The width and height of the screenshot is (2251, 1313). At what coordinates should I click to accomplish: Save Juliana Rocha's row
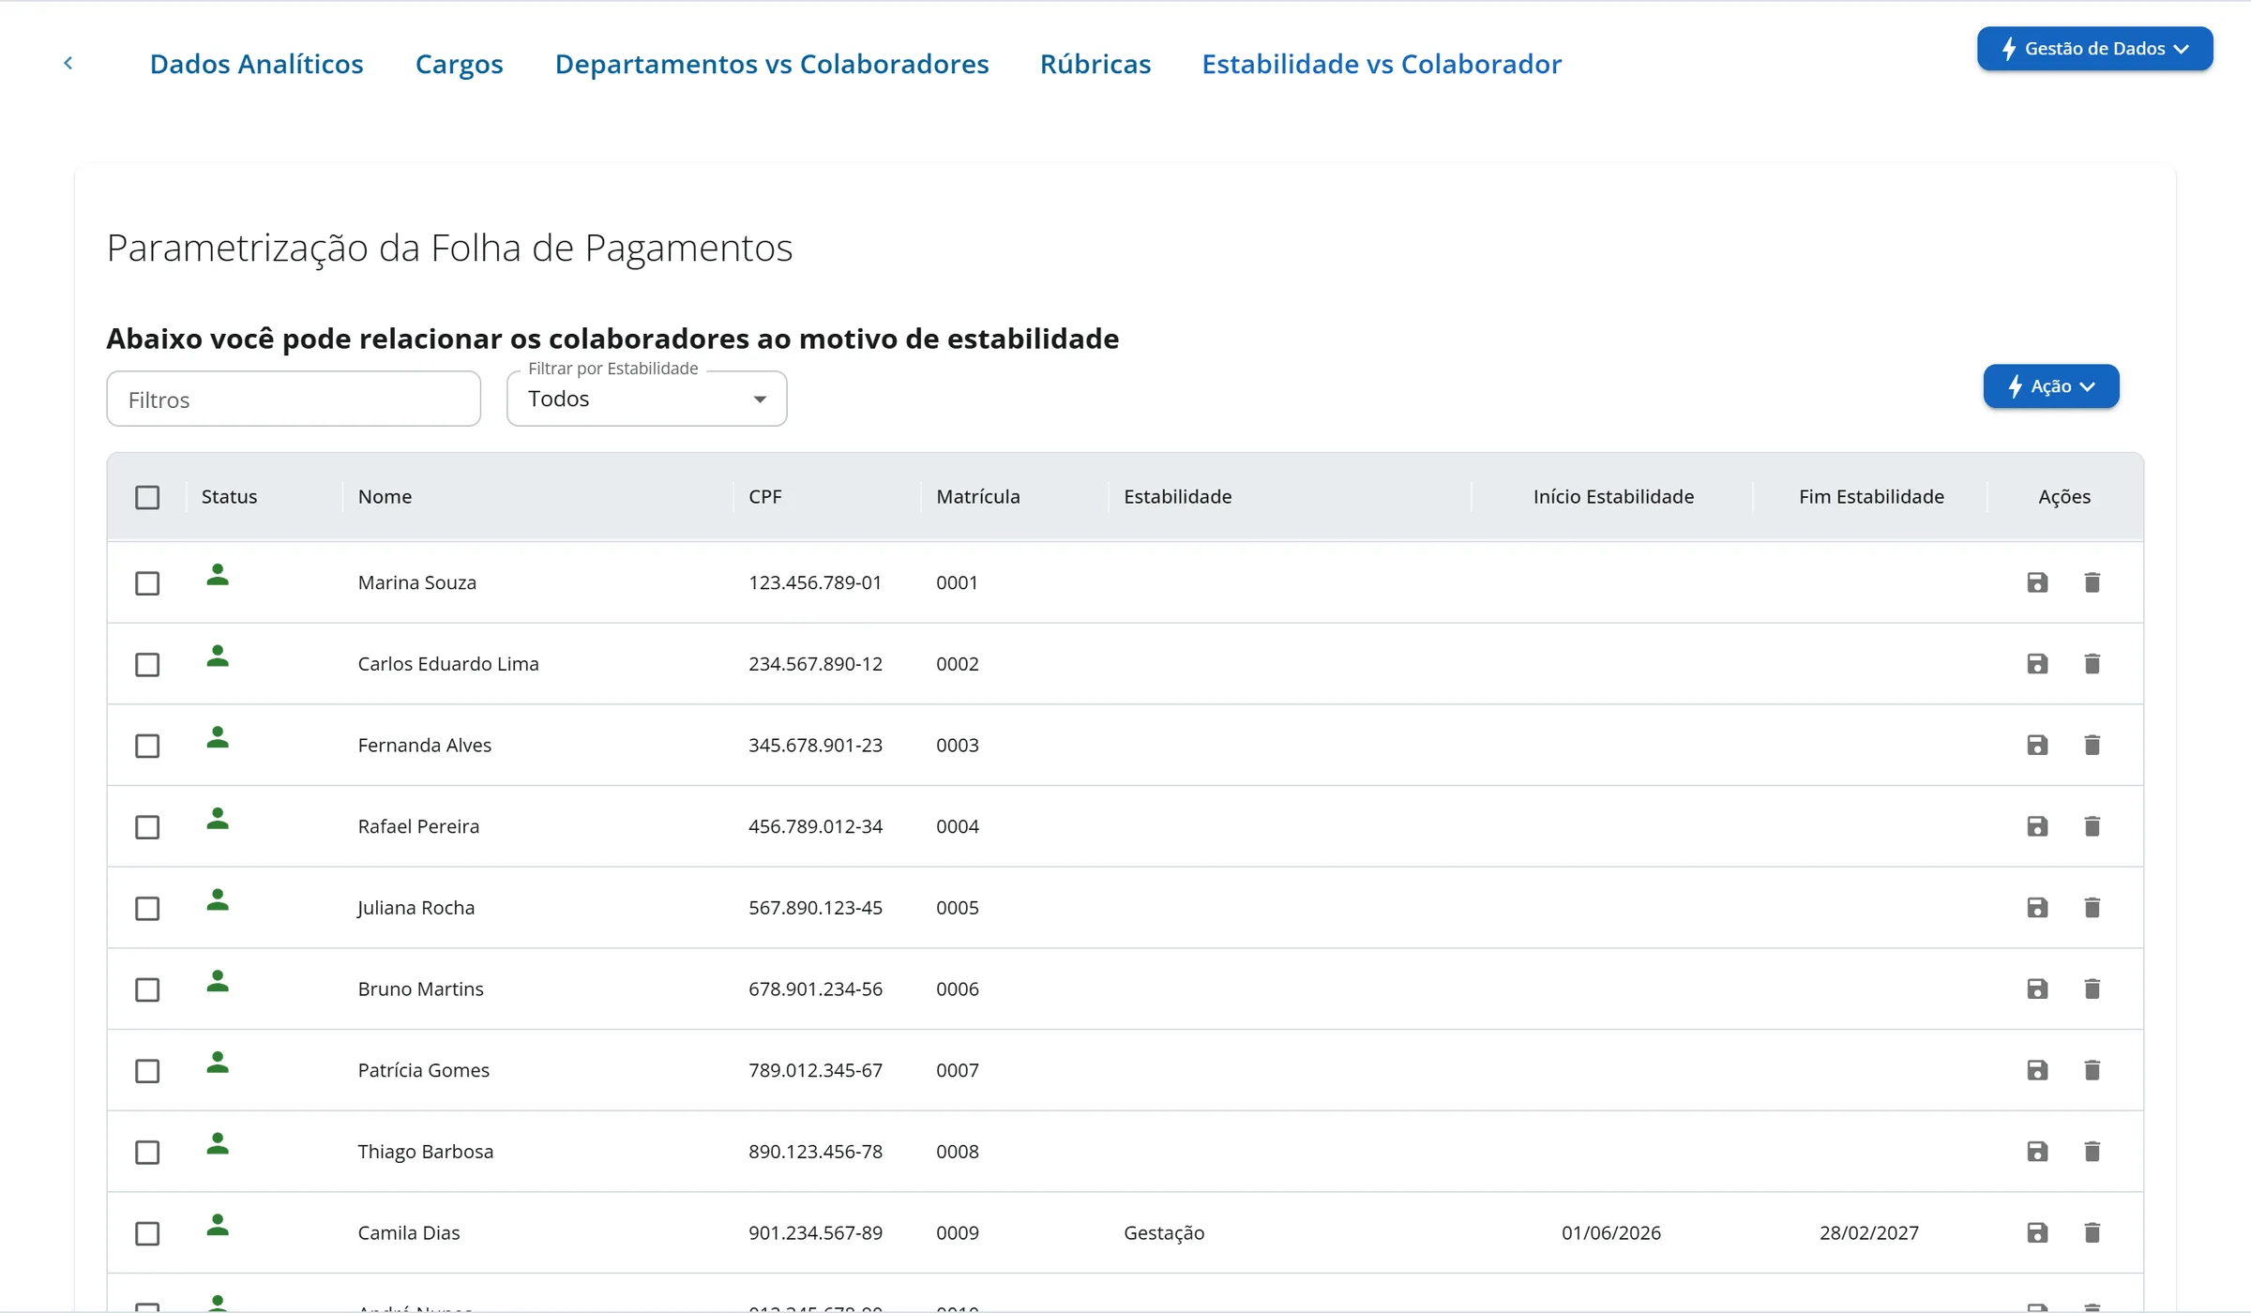point(2037,908)
